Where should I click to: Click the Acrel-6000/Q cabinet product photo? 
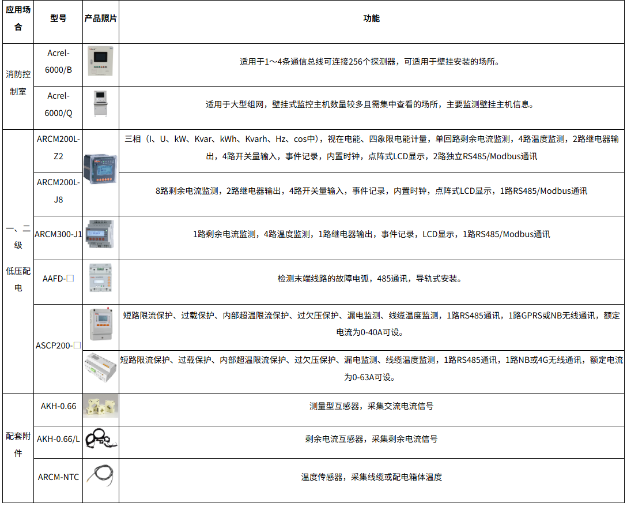pos(100,104)
